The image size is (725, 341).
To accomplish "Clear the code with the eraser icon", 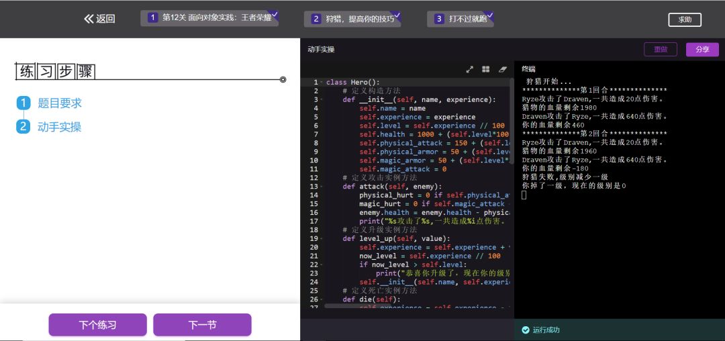I will (503, 69).
